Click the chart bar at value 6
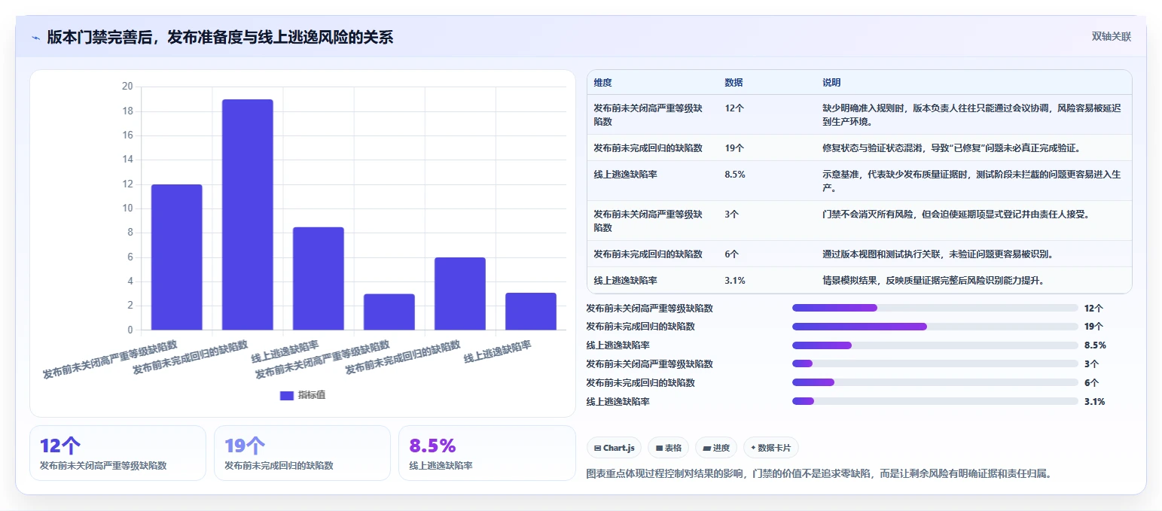 pos(459,294)
